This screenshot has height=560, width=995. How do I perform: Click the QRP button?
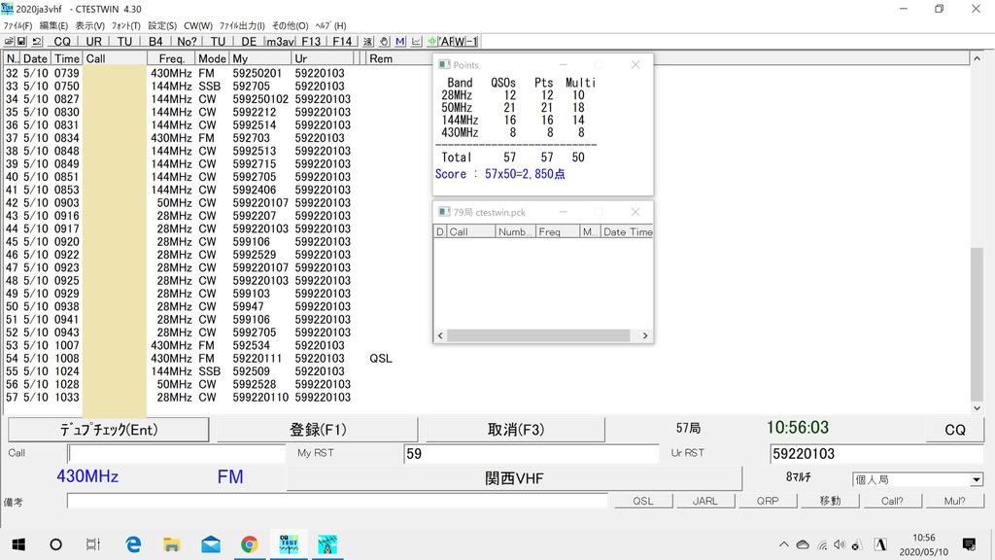pyautogui.click(x=768, y=501)
